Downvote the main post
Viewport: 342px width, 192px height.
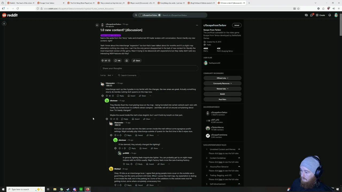109,61
